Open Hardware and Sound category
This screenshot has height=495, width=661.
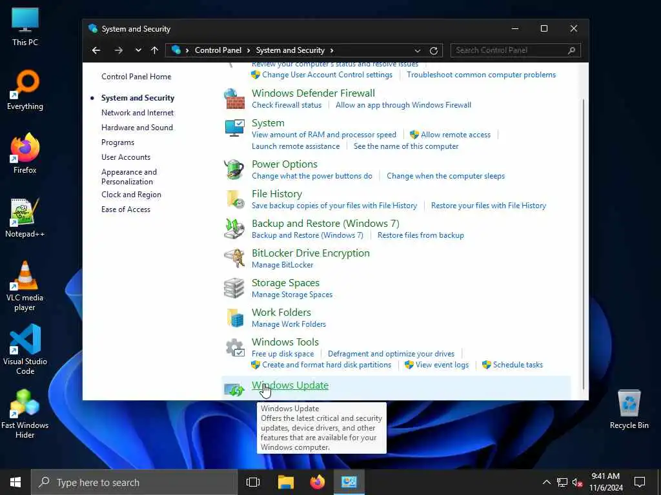137,128
